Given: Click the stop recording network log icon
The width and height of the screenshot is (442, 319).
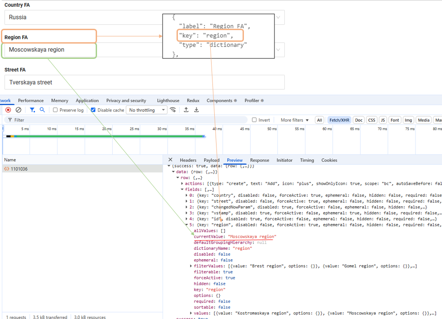Looking at the screenshot, I should click(x=8, y=110).
